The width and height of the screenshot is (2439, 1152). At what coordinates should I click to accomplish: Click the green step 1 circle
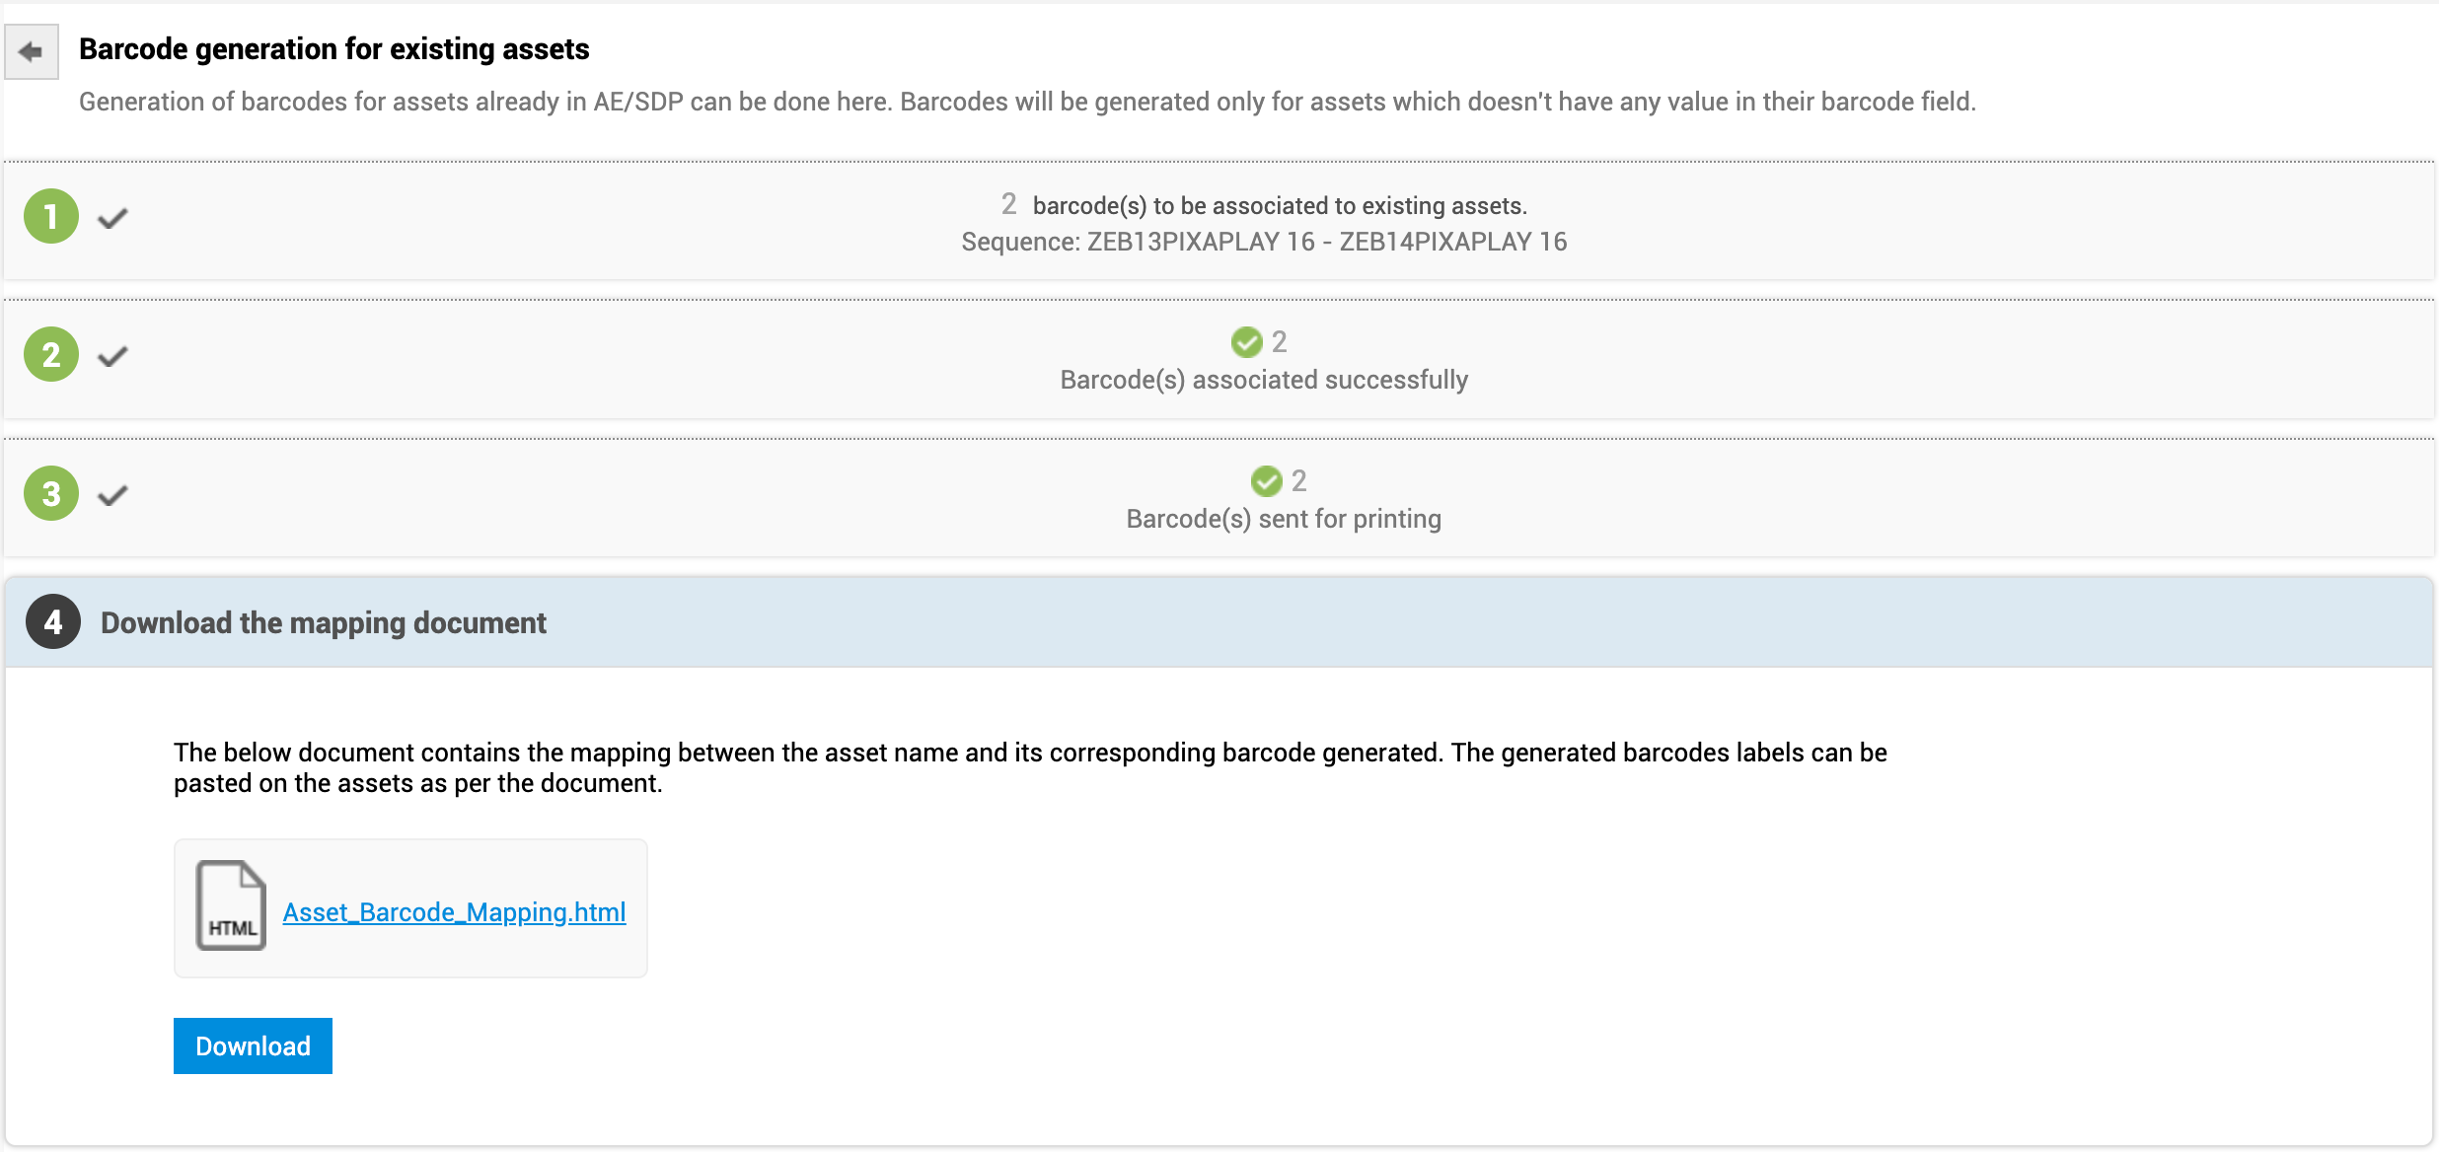(51, 216)
